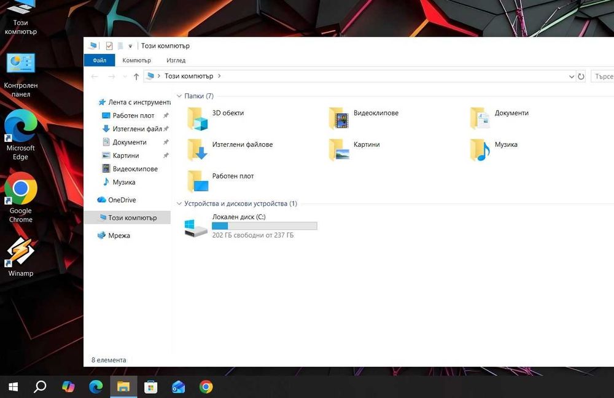
Task: Select Мрежа in navigation pane
Action: 114,235
